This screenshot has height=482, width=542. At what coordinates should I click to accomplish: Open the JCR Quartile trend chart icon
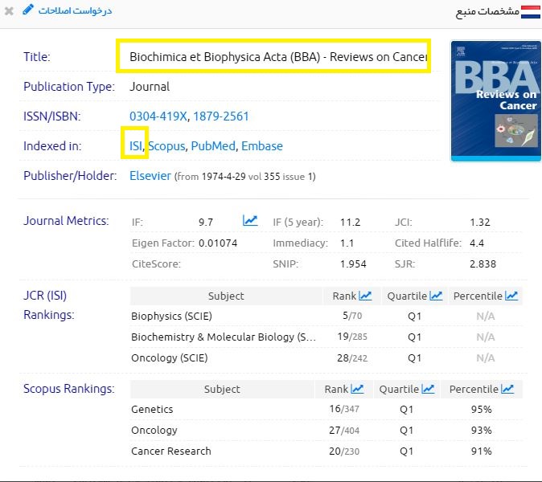[436, 296]
